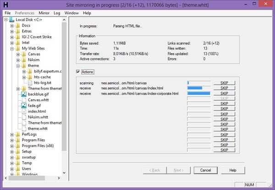Expand the Canvas folder node
The image size is (275, 190).
click(x=18, y=54)
